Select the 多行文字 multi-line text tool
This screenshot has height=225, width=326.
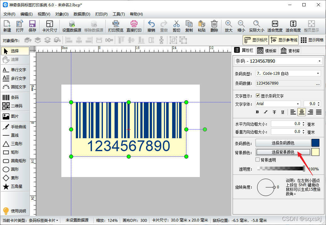pyautogui.click(x=15, y=78)
